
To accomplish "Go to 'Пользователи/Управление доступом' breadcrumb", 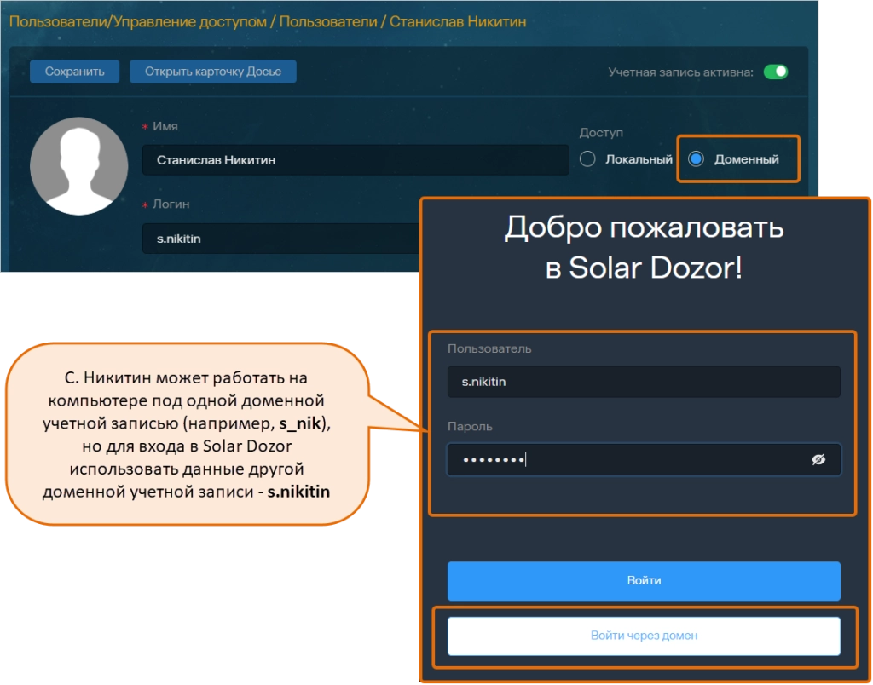I will [x=137, y=21].
